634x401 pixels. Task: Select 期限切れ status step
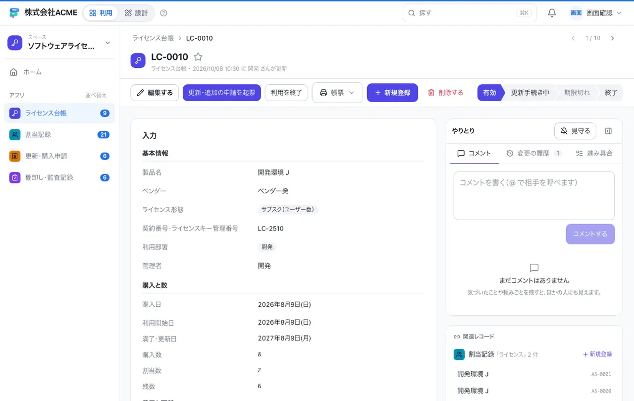577,93
